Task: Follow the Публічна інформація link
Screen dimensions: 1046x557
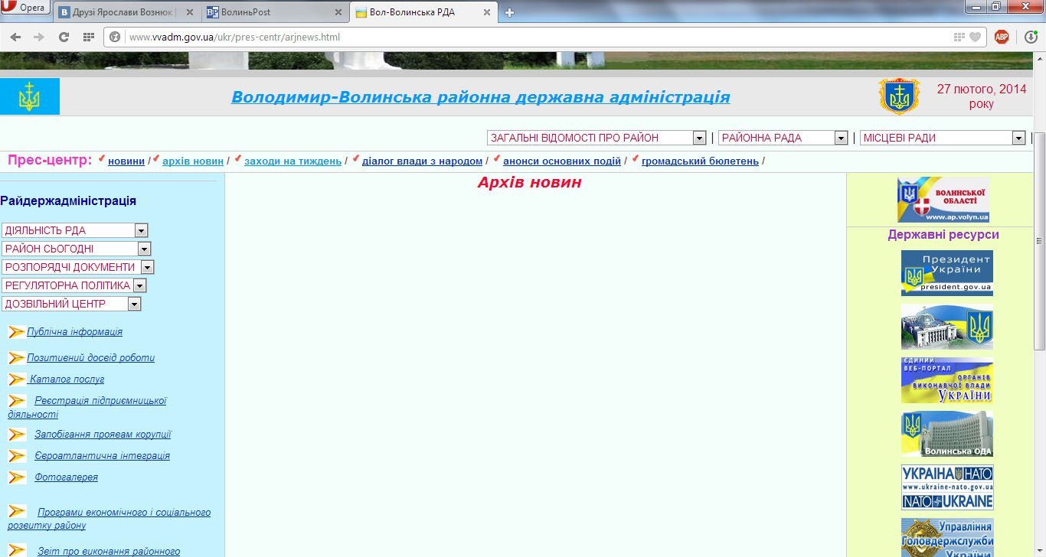Action: click(74, 332)
